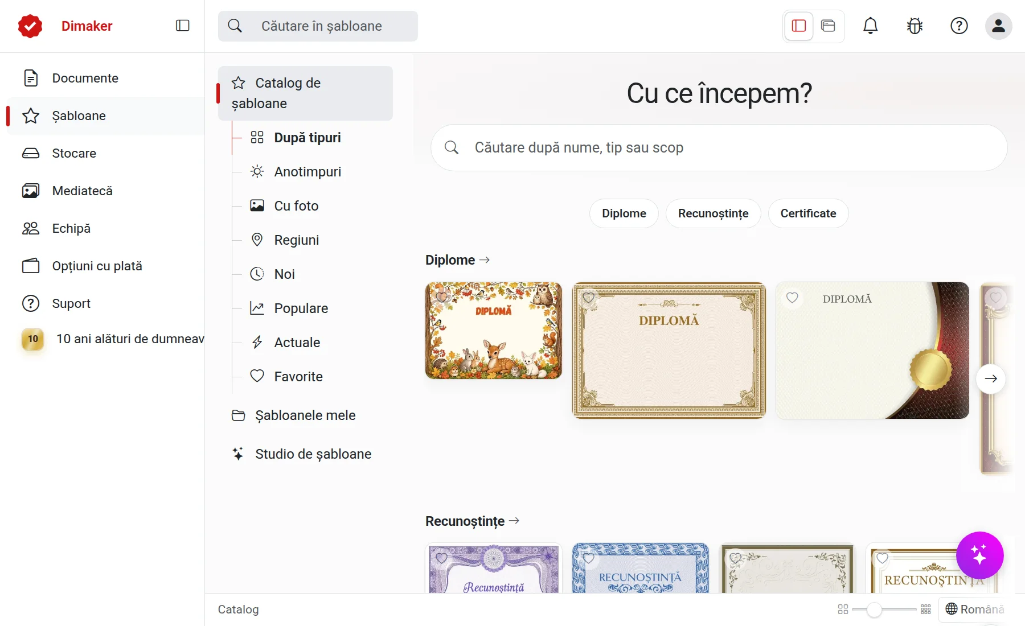Switch to windowed layout view toggle
Screen dimensions: 1025x626
click(x=828, y=26)
